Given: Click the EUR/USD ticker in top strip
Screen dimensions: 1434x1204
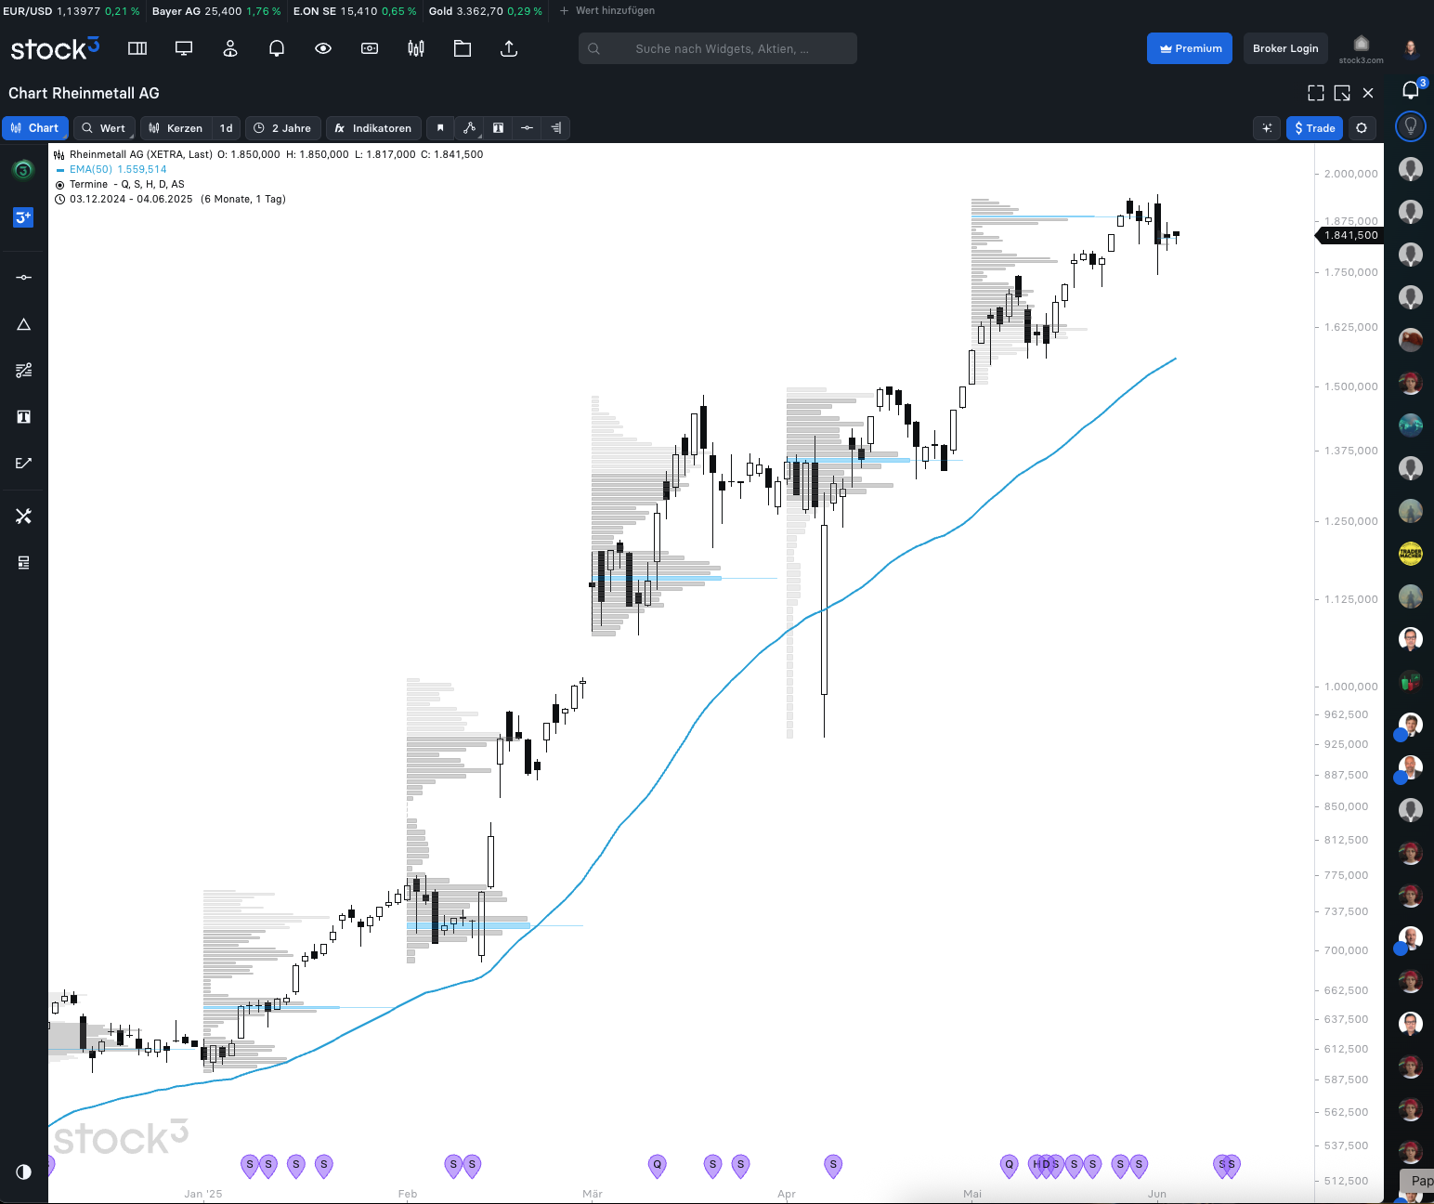Looking at the screenshot, I should pyautogui.click(x=72, y=11).
